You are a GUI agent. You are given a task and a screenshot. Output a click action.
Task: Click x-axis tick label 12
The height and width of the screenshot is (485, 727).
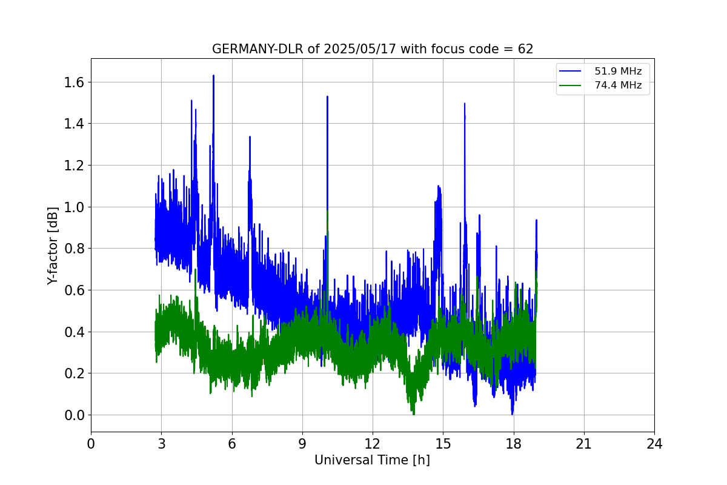373,444
